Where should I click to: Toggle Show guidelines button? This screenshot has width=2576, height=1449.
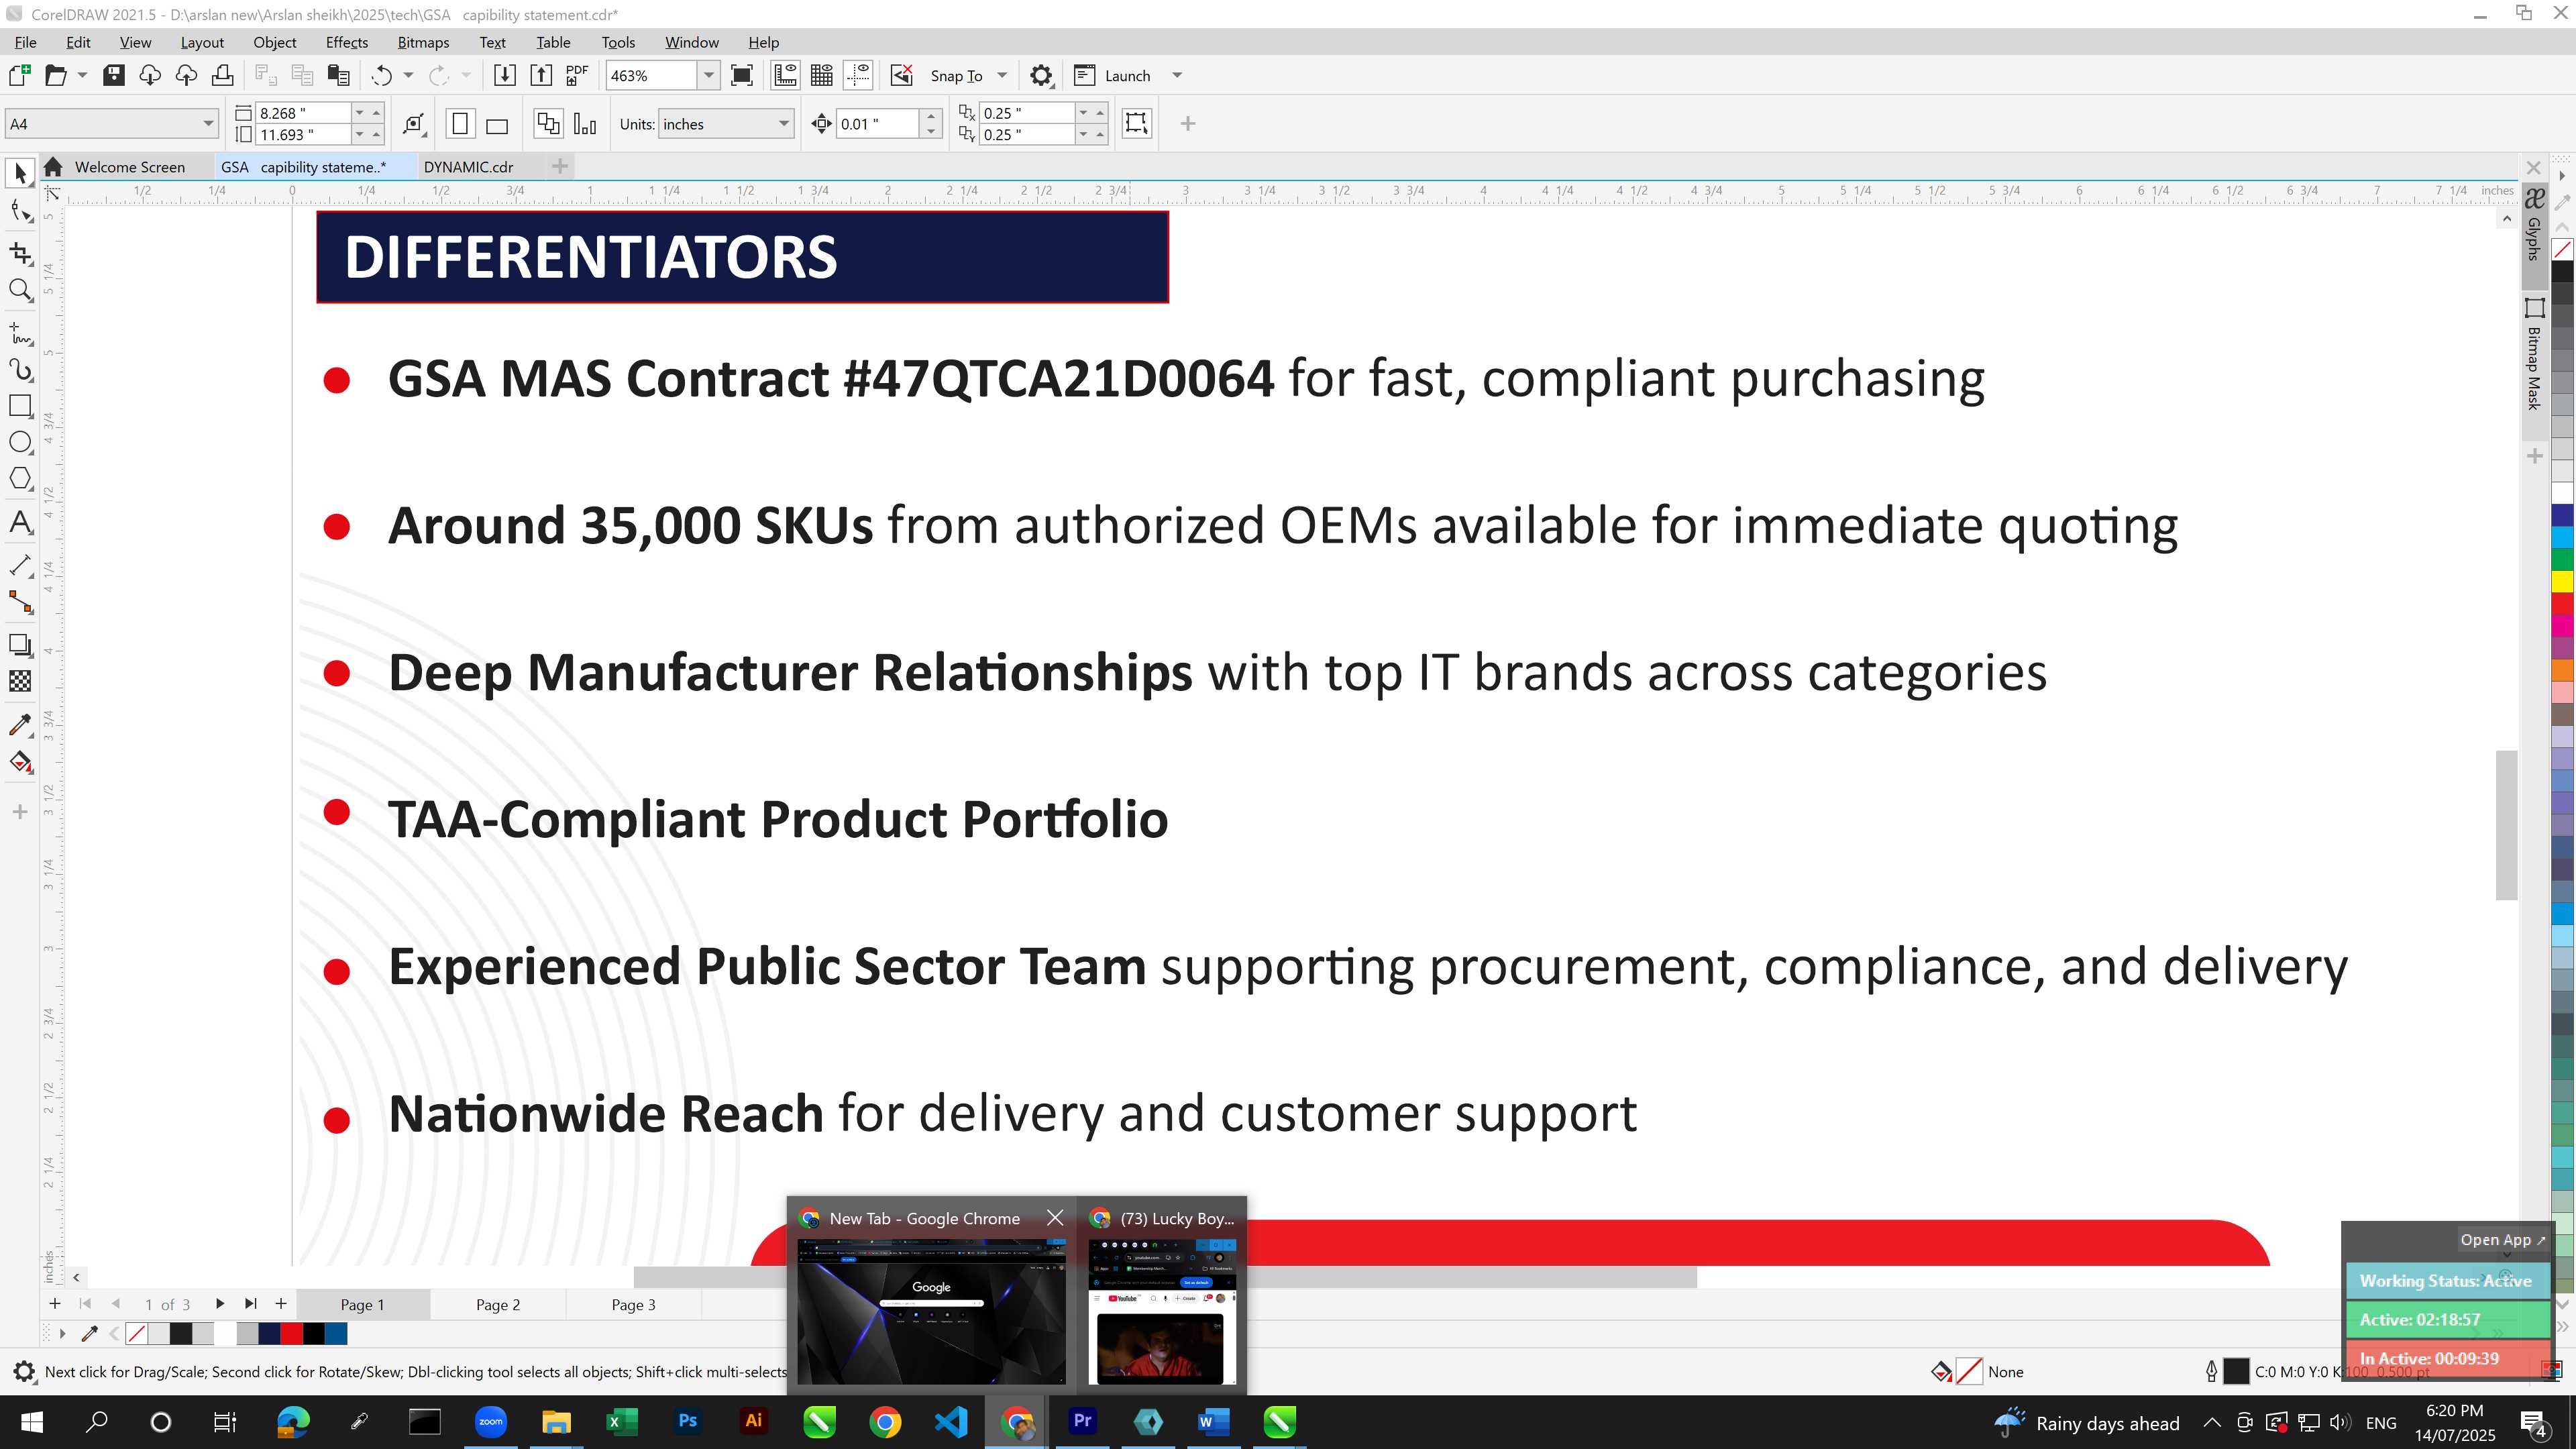pos(859,76)
